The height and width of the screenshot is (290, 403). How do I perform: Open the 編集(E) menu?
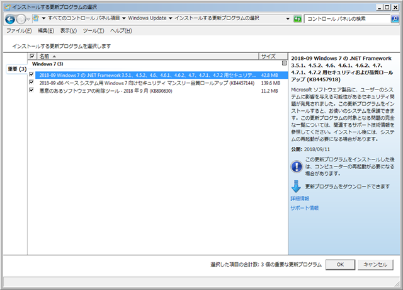[x=46, y=31]
